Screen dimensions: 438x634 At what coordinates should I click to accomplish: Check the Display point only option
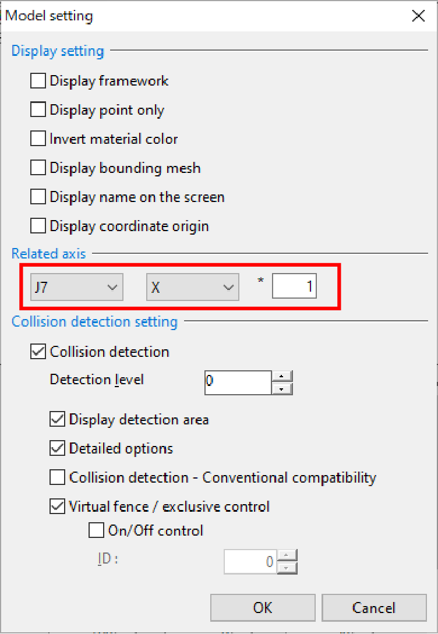[x=38, y=110]
